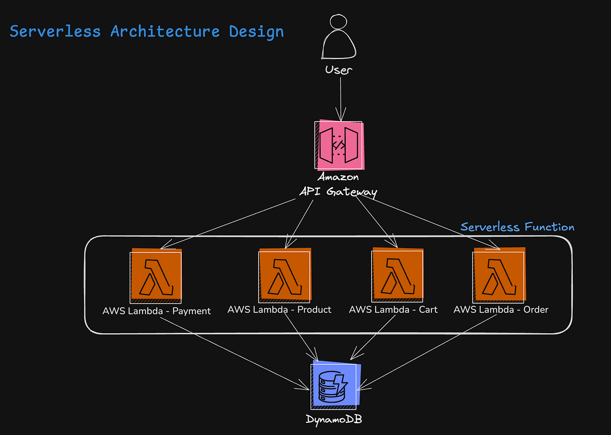Select the AWS Lambda Cart icon
This screenshot has height=435, width=611.
[x=398, y=275]
